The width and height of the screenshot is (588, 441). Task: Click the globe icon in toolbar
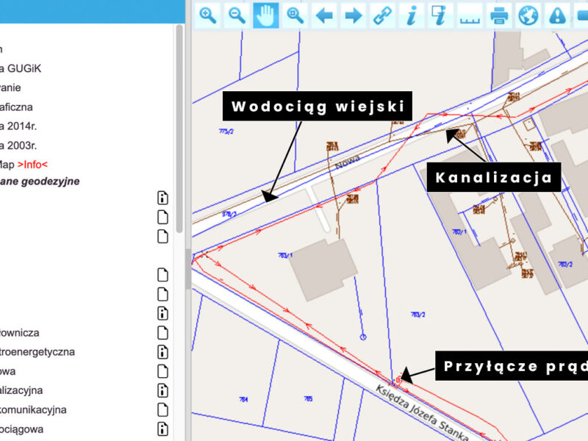click(x=528, y=15)
